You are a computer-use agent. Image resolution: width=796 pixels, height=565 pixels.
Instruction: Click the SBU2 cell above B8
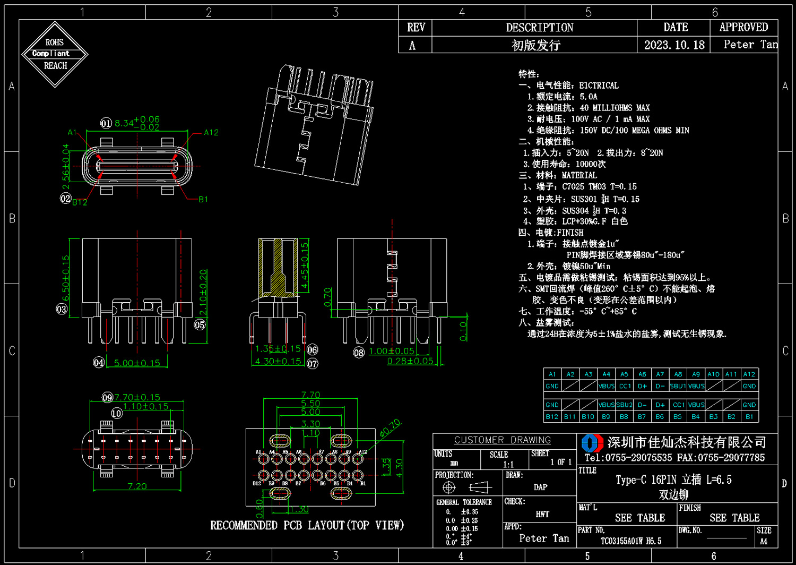(625, 405)
